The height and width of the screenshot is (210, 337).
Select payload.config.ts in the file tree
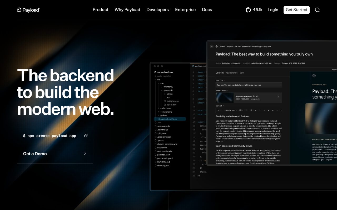pos(170,119)
